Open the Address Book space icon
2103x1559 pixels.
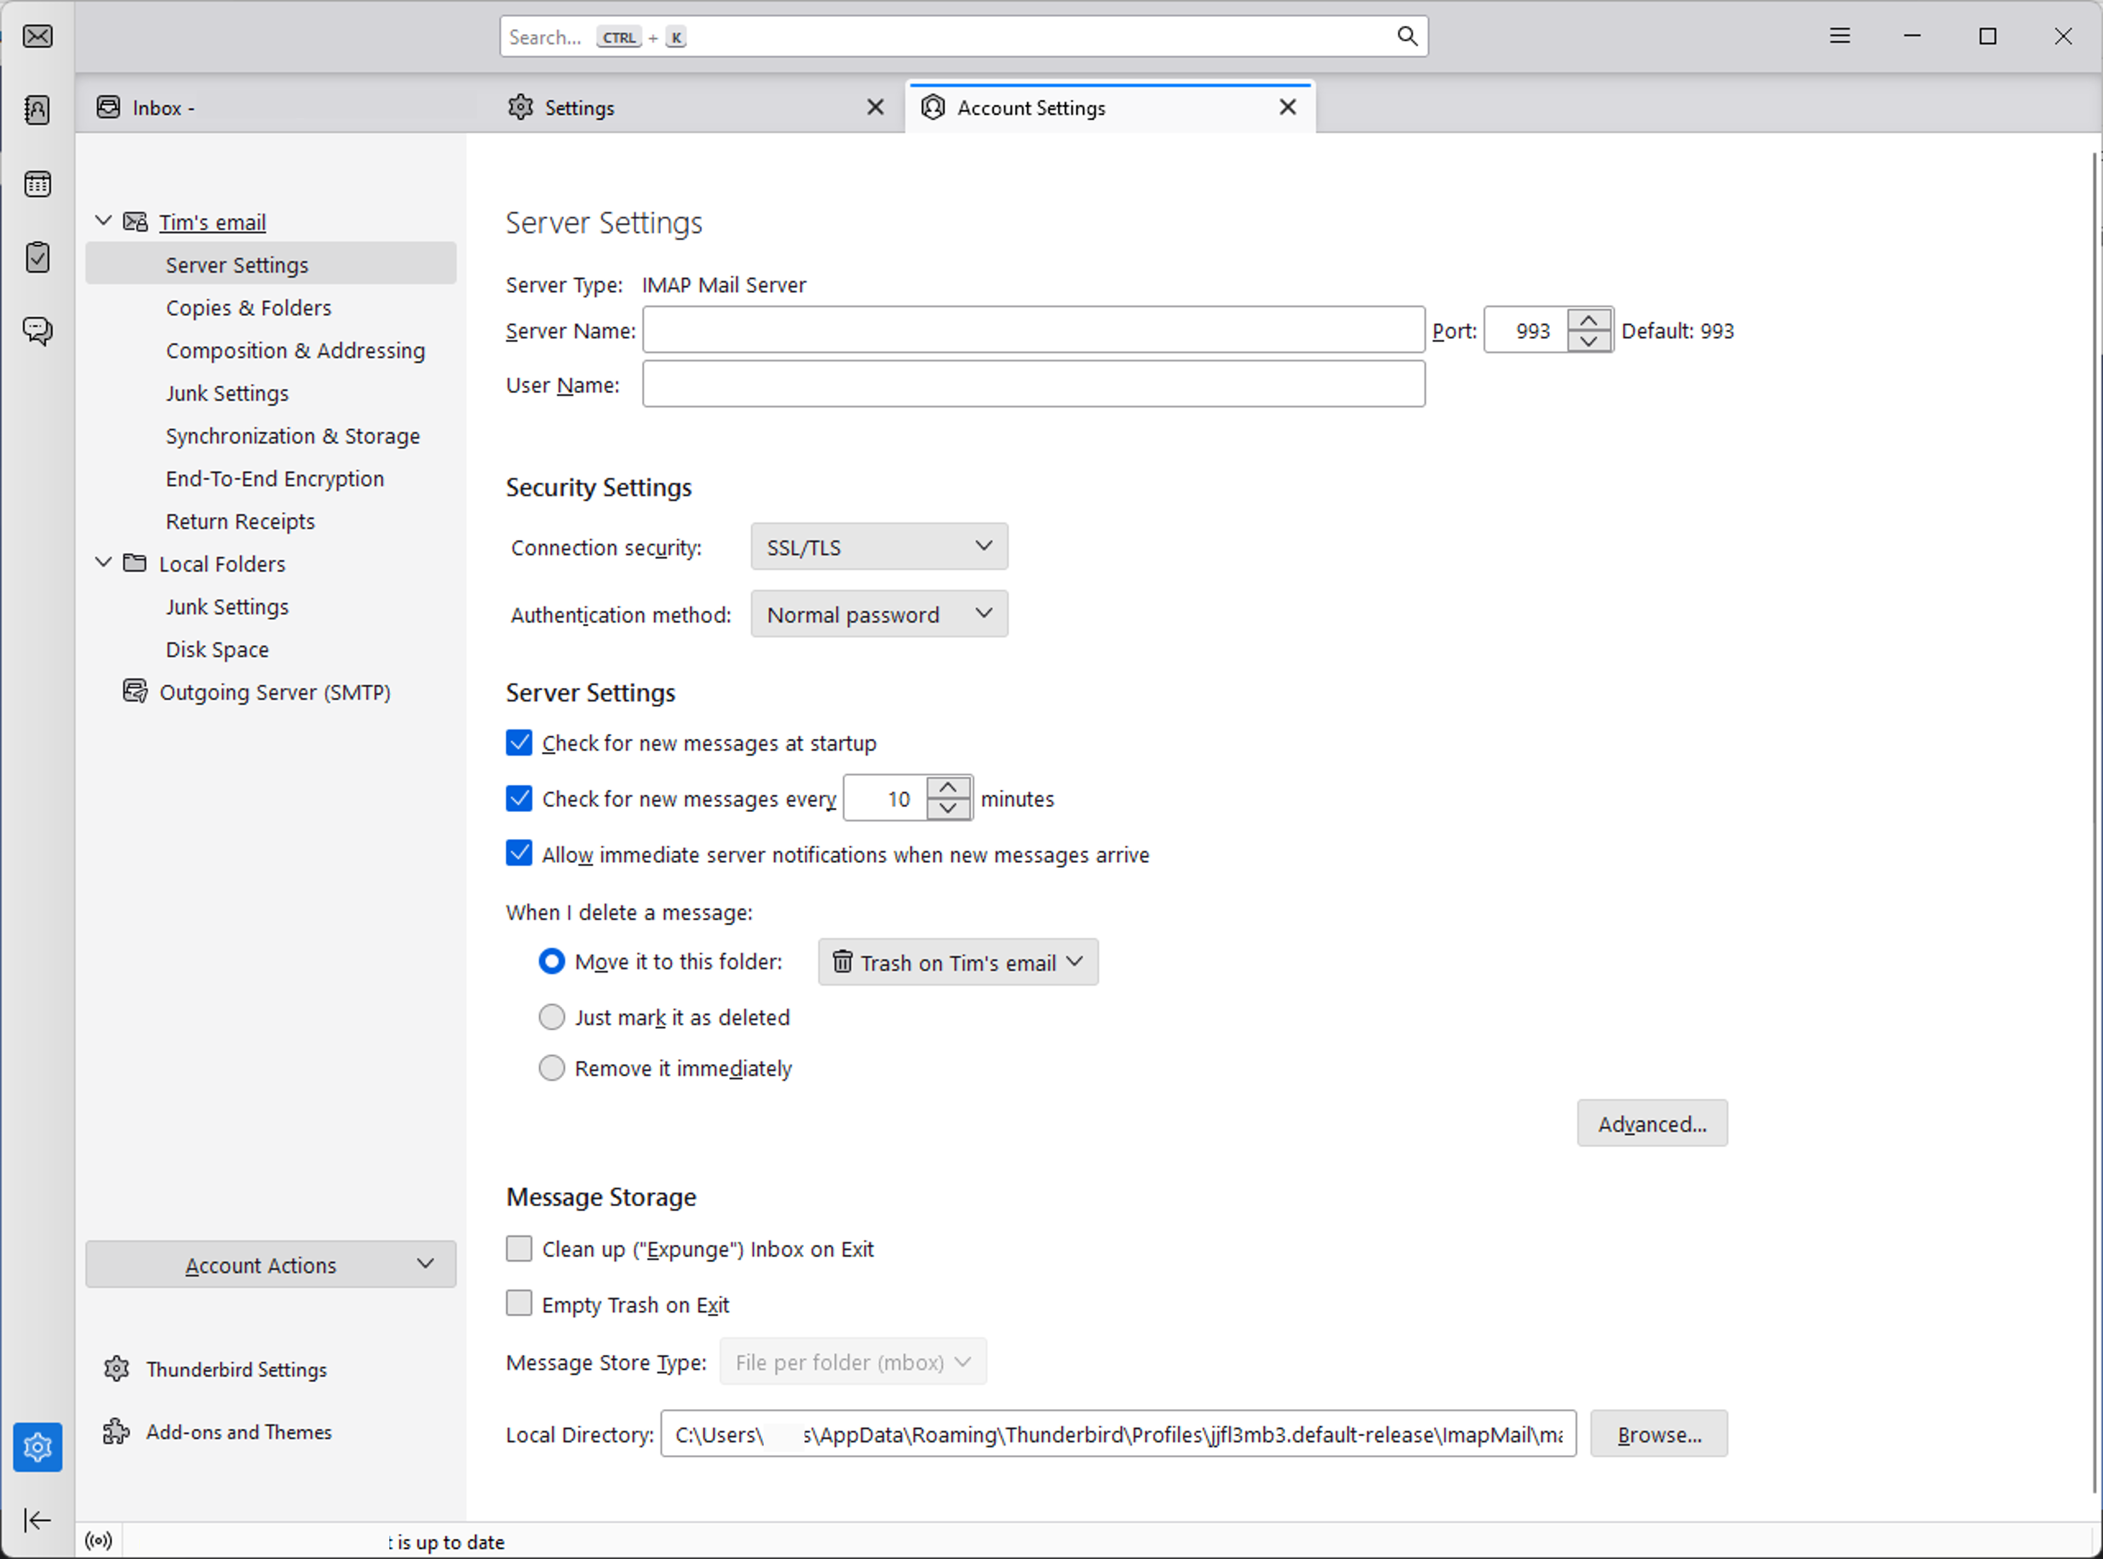tap(38, 110)
